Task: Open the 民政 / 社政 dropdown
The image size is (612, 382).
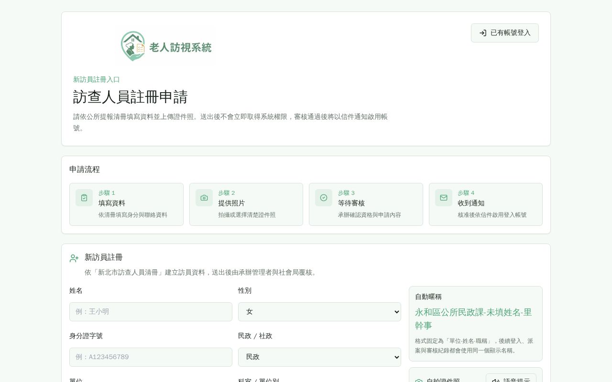Action: 319,357
